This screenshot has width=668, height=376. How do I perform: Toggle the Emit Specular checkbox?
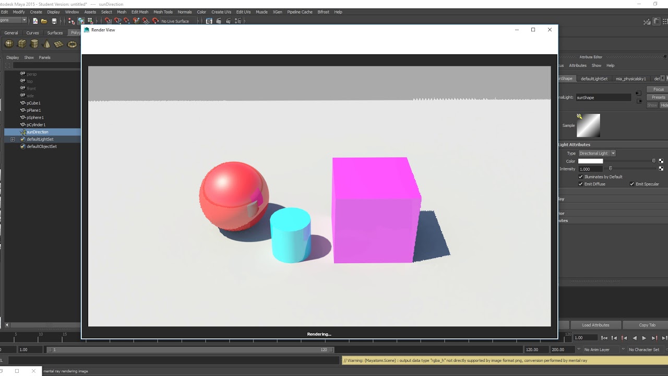(632, 184)
